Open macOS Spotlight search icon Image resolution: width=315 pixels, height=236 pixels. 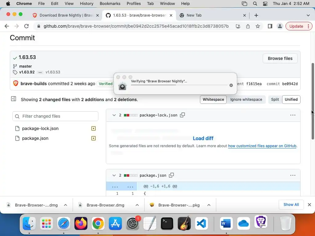pos(255,4)
